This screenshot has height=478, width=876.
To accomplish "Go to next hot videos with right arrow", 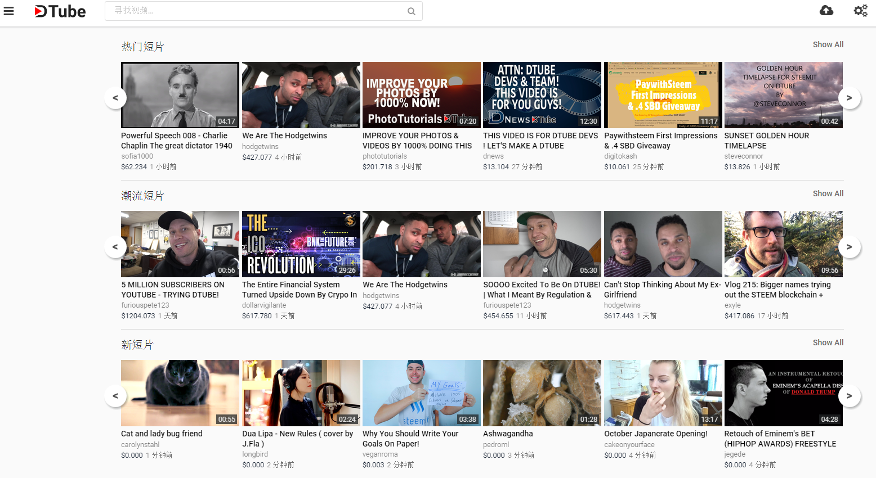I will tap(850, 98).
